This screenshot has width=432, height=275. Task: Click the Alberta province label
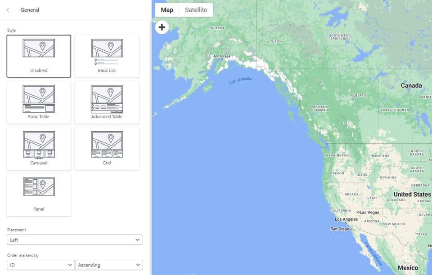pos(359,95)
